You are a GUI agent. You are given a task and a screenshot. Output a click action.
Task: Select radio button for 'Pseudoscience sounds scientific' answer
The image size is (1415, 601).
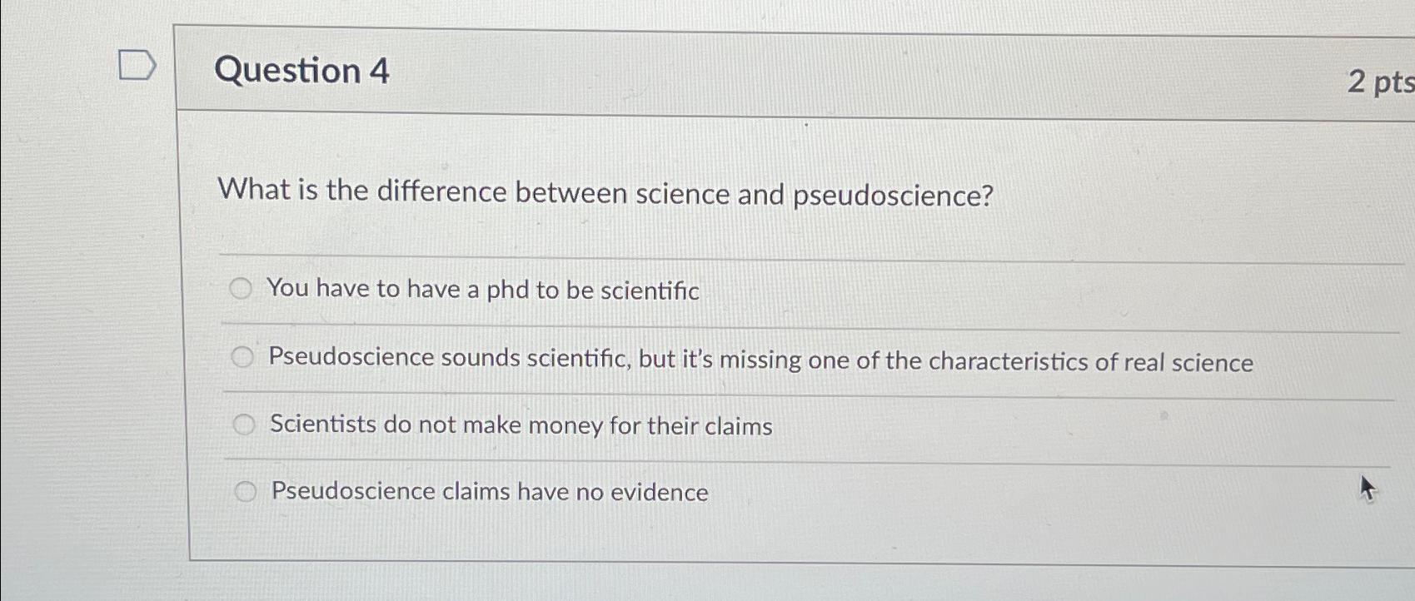point(242,358)
